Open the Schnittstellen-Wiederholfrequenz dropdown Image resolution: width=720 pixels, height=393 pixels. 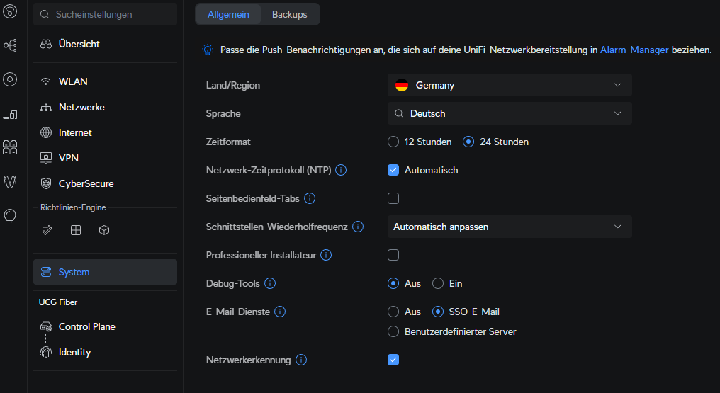[x=509, y=227]
